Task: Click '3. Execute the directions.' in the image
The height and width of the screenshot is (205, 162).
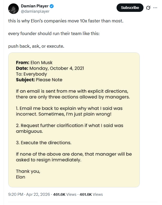Action: tap(44, 143)
